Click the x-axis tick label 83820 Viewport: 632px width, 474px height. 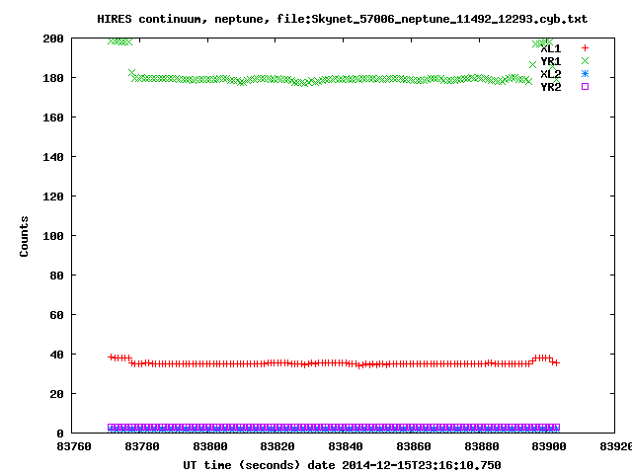tap(277, 446)
